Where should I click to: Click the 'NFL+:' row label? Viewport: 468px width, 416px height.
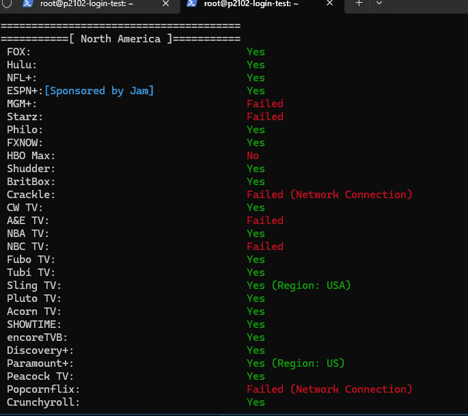22,78
